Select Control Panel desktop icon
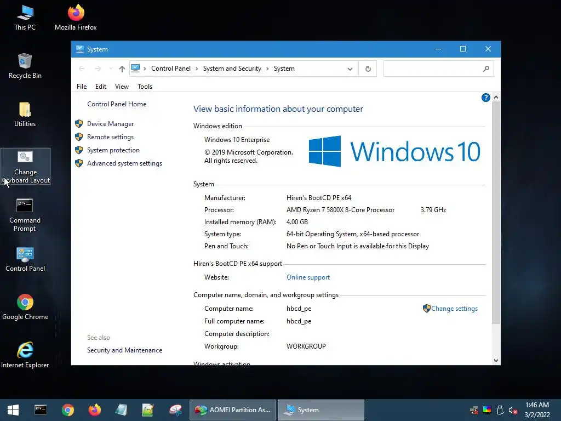The image size is (561, 421). click(25, 259)
